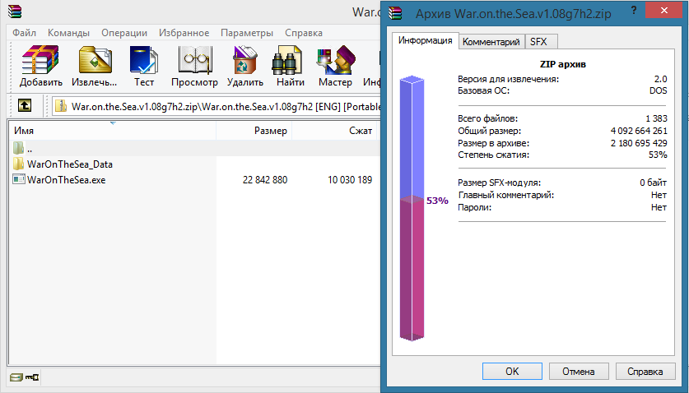Click the drive icon in status bar
This screenshot has height=393, width=689.
pos(16,377)
